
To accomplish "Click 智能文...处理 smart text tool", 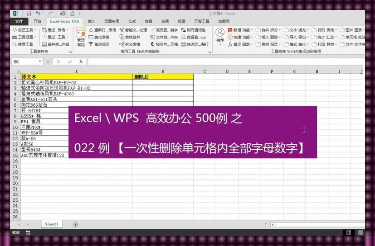I will pos(133,30).
